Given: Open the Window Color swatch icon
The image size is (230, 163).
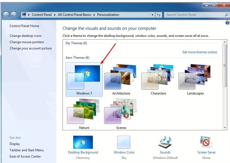Looking at the screenshot, I should point(124,142).
